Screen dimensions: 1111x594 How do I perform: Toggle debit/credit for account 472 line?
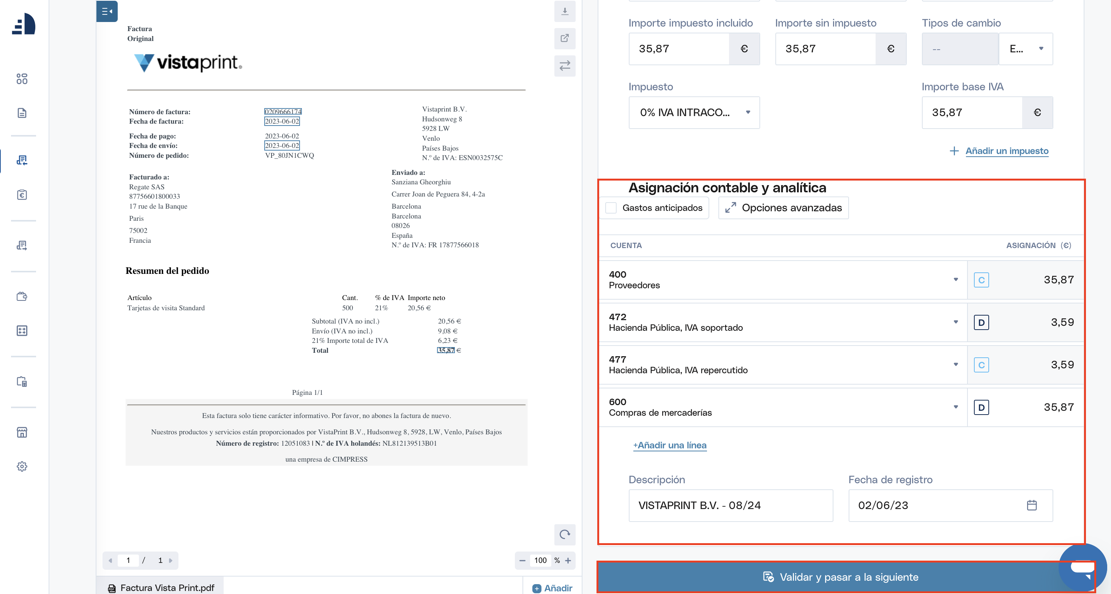tap(981, 323)
